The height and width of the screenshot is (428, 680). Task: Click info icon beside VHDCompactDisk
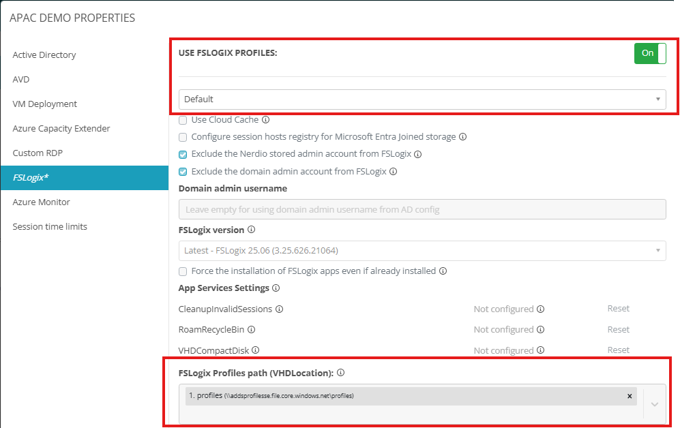tap(255, 350)
